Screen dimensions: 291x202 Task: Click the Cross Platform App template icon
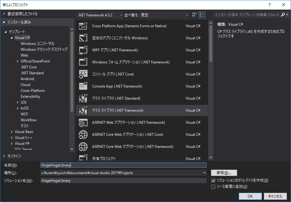click(x=83, y=26)
